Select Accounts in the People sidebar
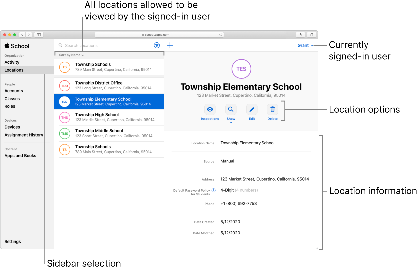Screen dimensions: 419x271 click(14, 91)
